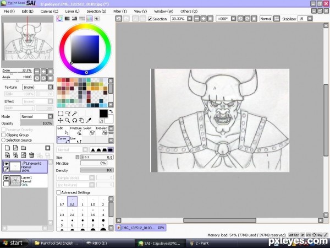The width and height of the screenshot is (330, 248).
Task: Expand the brush size multiplier dropdown
Action: pos(78,157)
